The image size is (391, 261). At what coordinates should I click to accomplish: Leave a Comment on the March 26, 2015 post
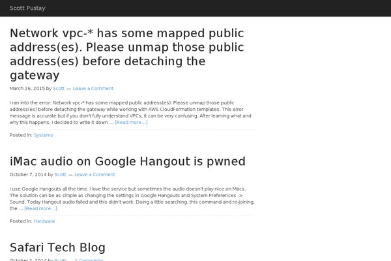93,89
